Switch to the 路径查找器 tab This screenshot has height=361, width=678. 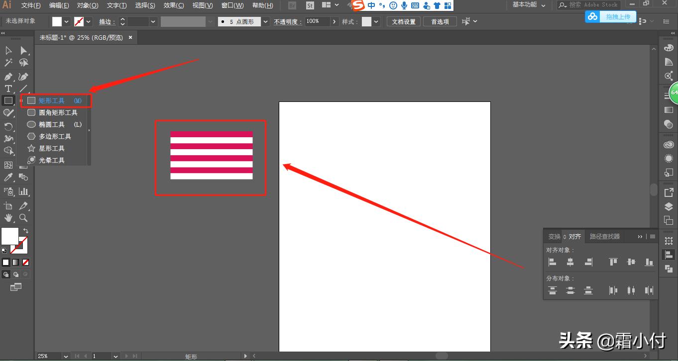(605, 237)
